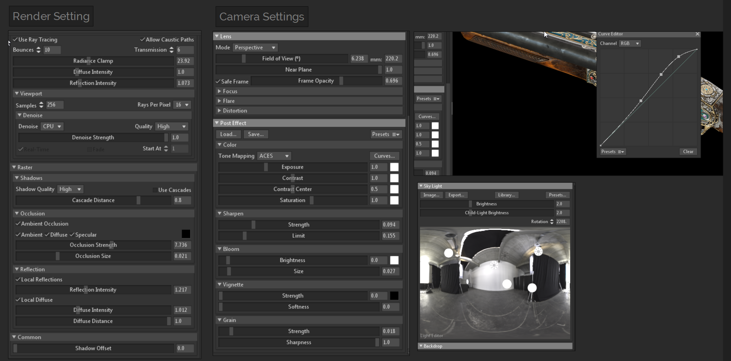Expand the Focus section
Screen dimensions: 731x361
tap(219, 91)
